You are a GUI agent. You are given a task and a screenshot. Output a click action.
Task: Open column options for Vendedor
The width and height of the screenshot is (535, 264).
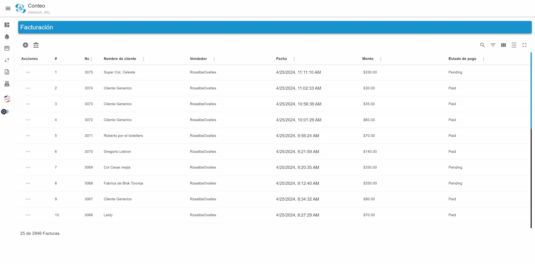click(x=214, y=59)
